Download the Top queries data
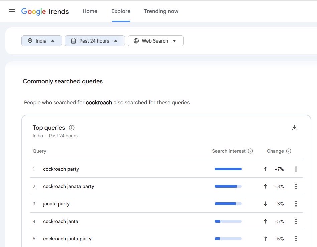This screenshot has height=247, width=317. tap(295, 128)
